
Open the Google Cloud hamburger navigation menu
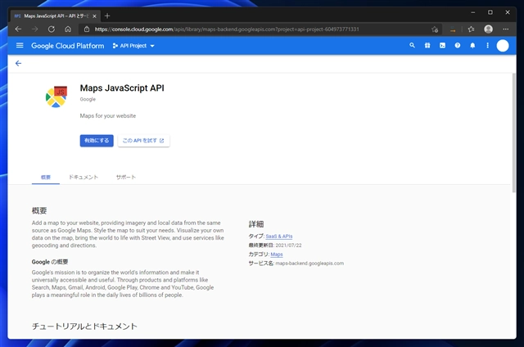20,45
